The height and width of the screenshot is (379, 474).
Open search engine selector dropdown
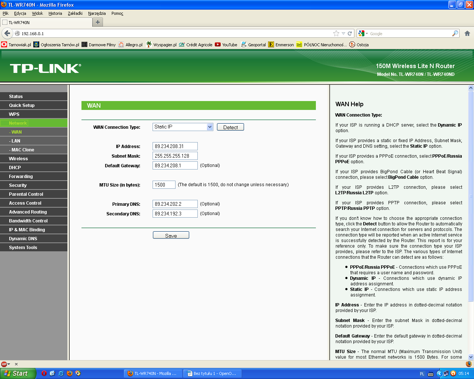[x=363, y=33]
